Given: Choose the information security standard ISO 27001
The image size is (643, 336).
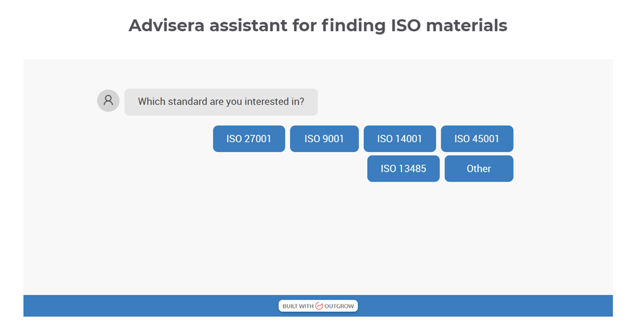Looking at the screenshot, I should pyautogui.click(x=249, y=138).
